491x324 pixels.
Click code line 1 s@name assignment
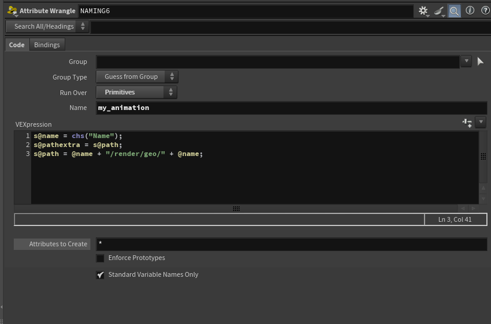click(78, 136)
